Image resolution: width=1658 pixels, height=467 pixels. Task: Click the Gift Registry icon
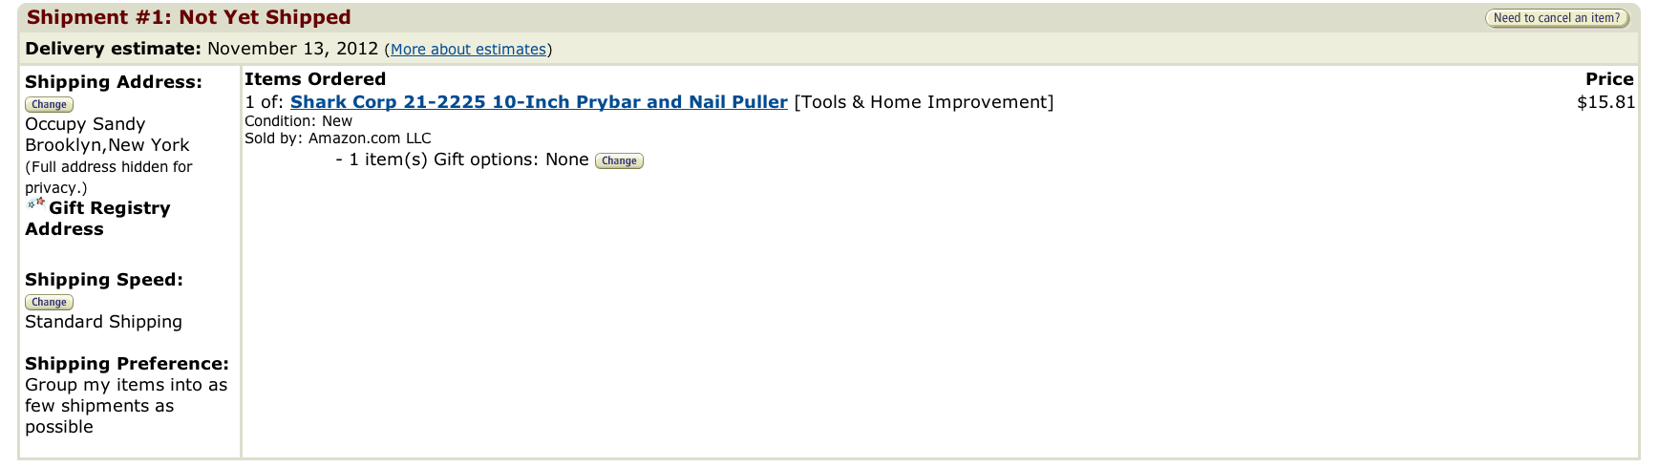tap(36, 203)
